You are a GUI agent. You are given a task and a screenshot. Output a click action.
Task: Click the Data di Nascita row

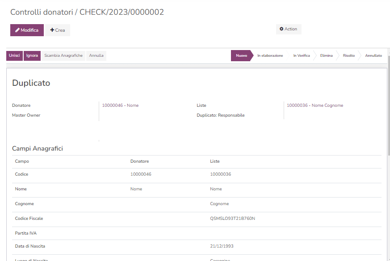point(197,246)
